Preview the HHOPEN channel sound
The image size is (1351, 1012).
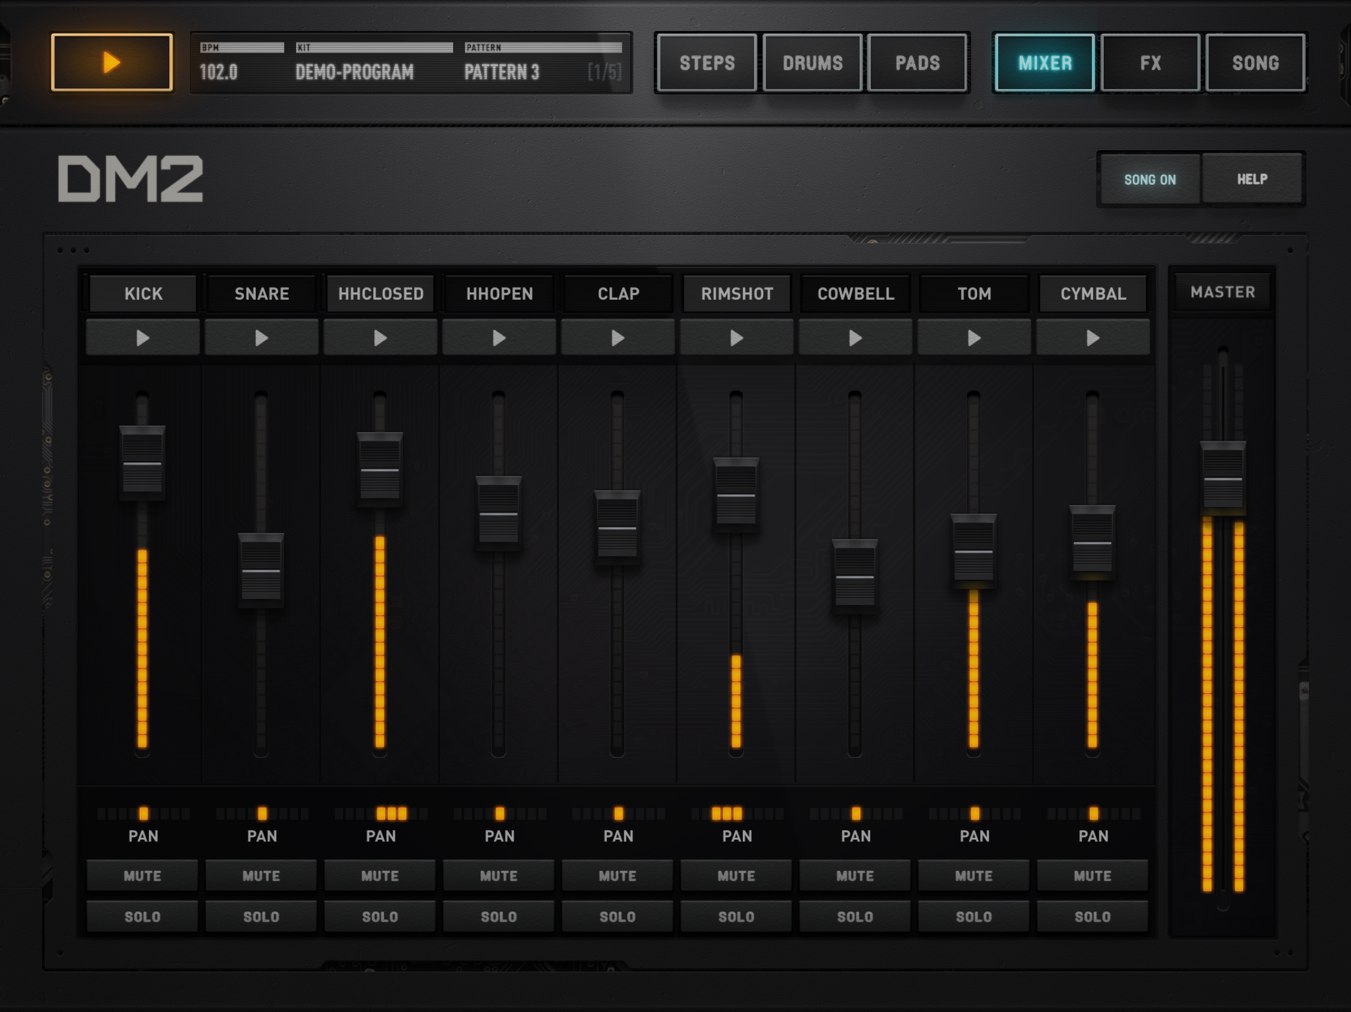(499, 338)
